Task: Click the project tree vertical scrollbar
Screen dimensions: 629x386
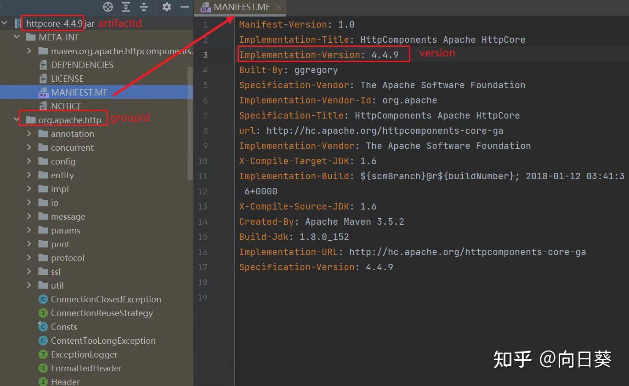Action: coord(190,123)
